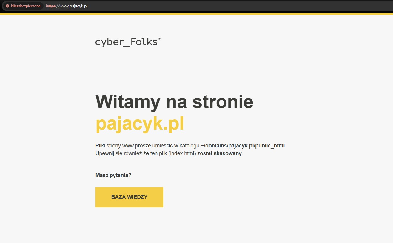Open the BAZA WIEDZY knowledge base button
The height and width of the screenshot is (243, 393).
[x=129, y=197]
